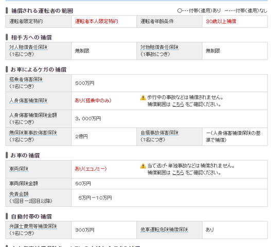Screen dimensions: 271x247
Task: Open the 免責金額 explanation link
Action: tap(19, 194)
